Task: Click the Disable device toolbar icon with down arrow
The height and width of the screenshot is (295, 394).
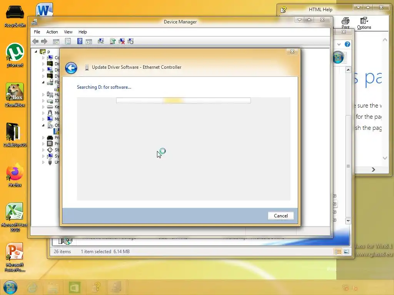Action: click(x=130, y=41)
